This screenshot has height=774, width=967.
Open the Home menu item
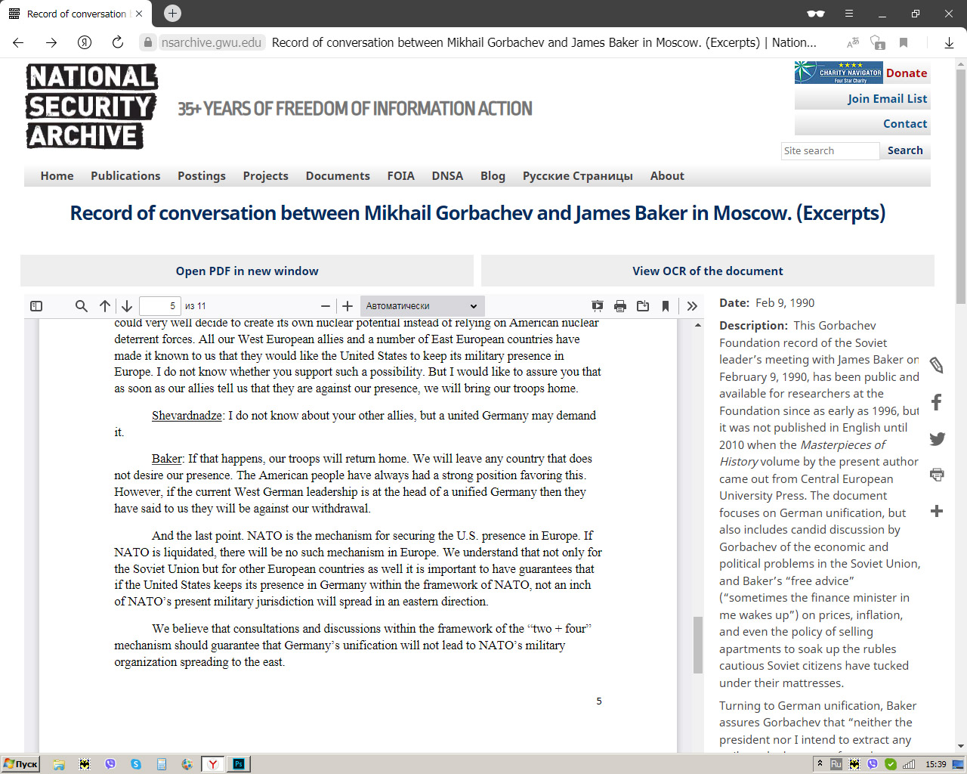[57, 175]
